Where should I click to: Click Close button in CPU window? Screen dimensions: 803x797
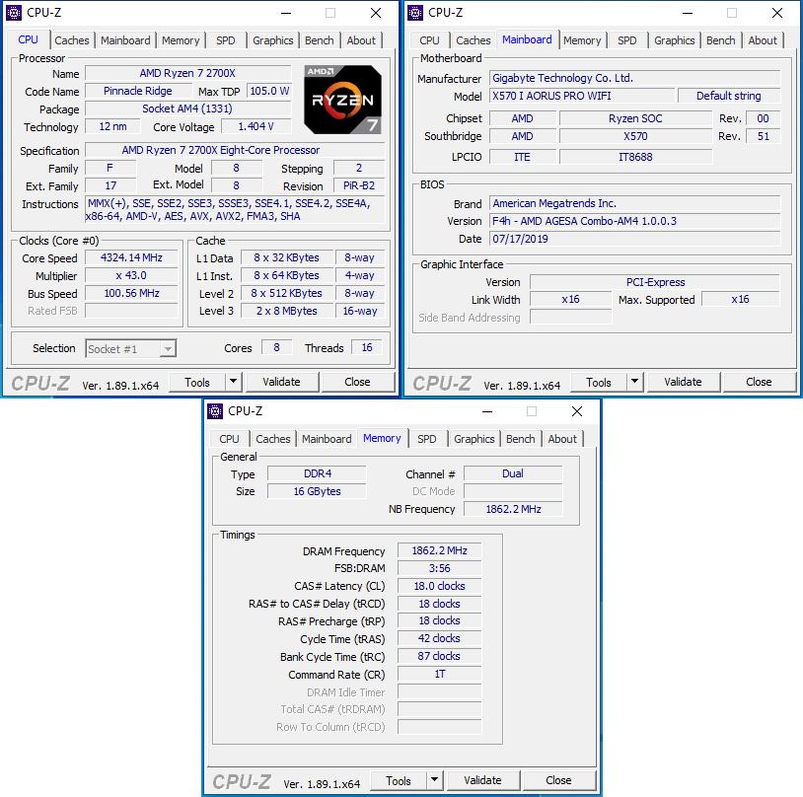pyautogui.click(x=357, y=382)
